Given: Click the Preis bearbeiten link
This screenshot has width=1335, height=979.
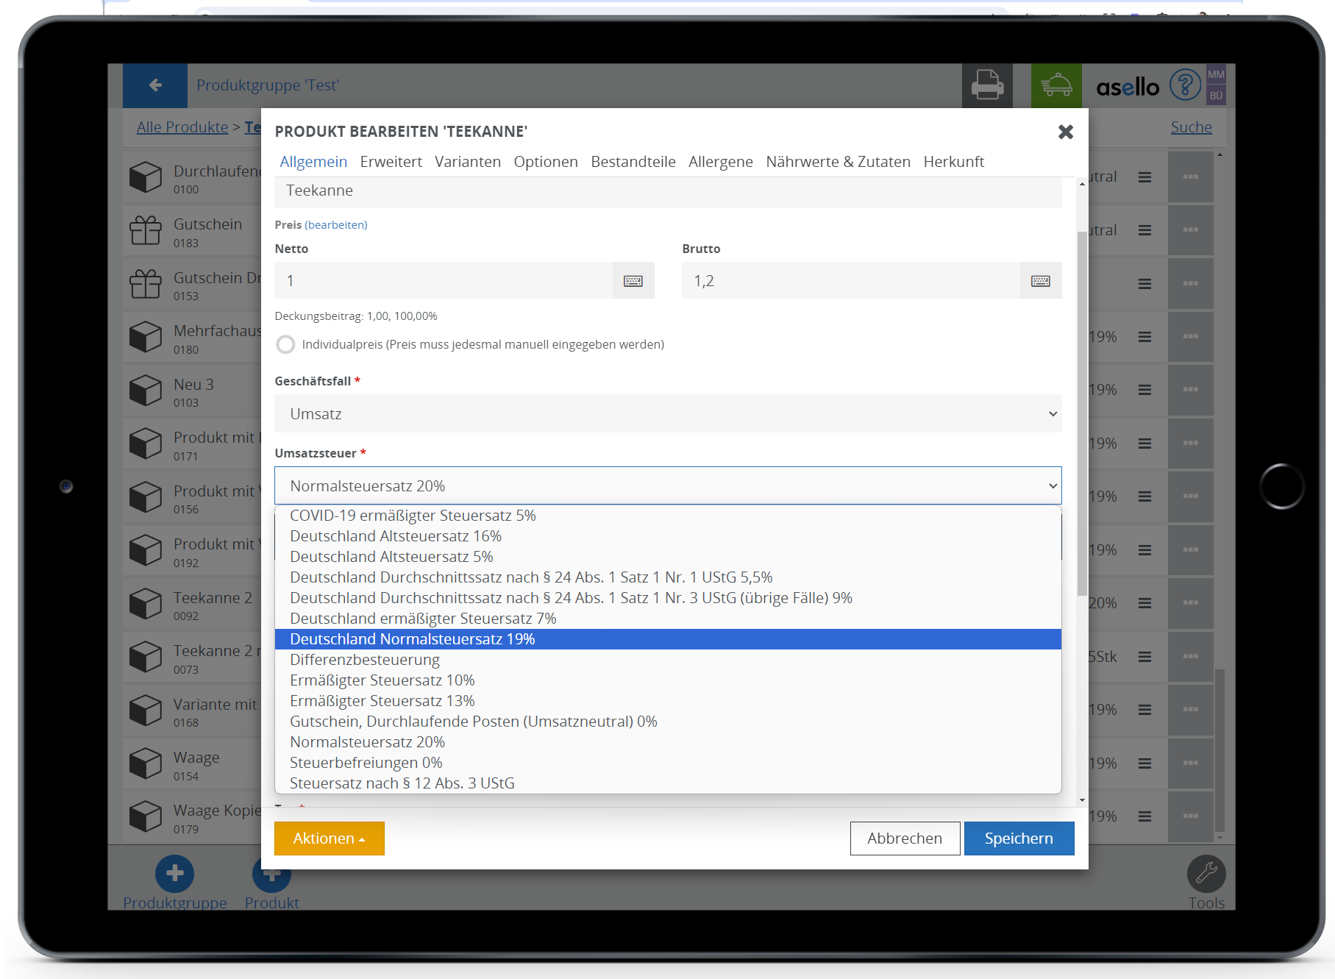Looking at the screenshot, I should (x=335, y=225).
